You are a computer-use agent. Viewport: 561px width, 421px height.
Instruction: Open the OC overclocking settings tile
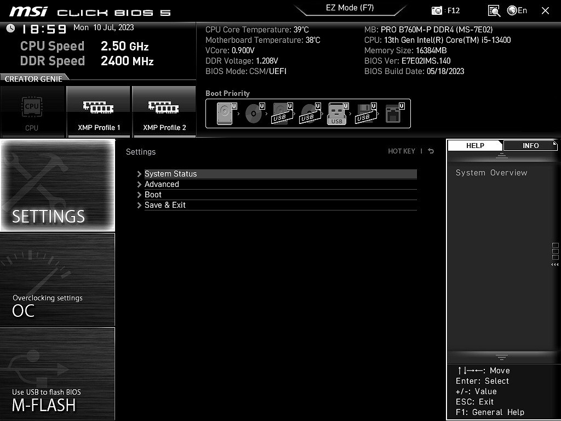[58, 280]
